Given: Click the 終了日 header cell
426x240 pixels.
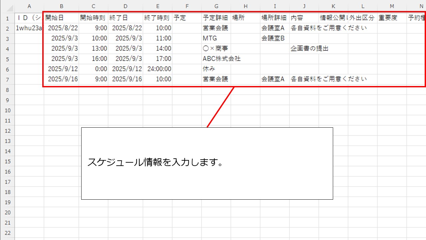Looking at the screenshot, I should pyautogui.click(x=125, y=18).
